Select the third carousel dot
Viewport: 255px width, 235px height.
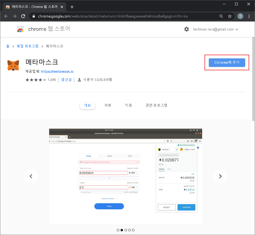[126, 230]
